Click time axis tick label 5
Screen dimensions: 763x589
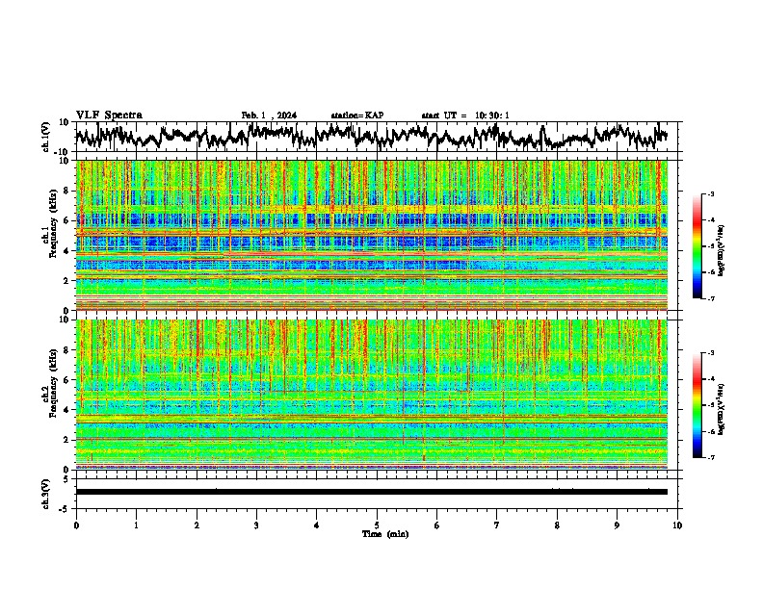point(377,525)
